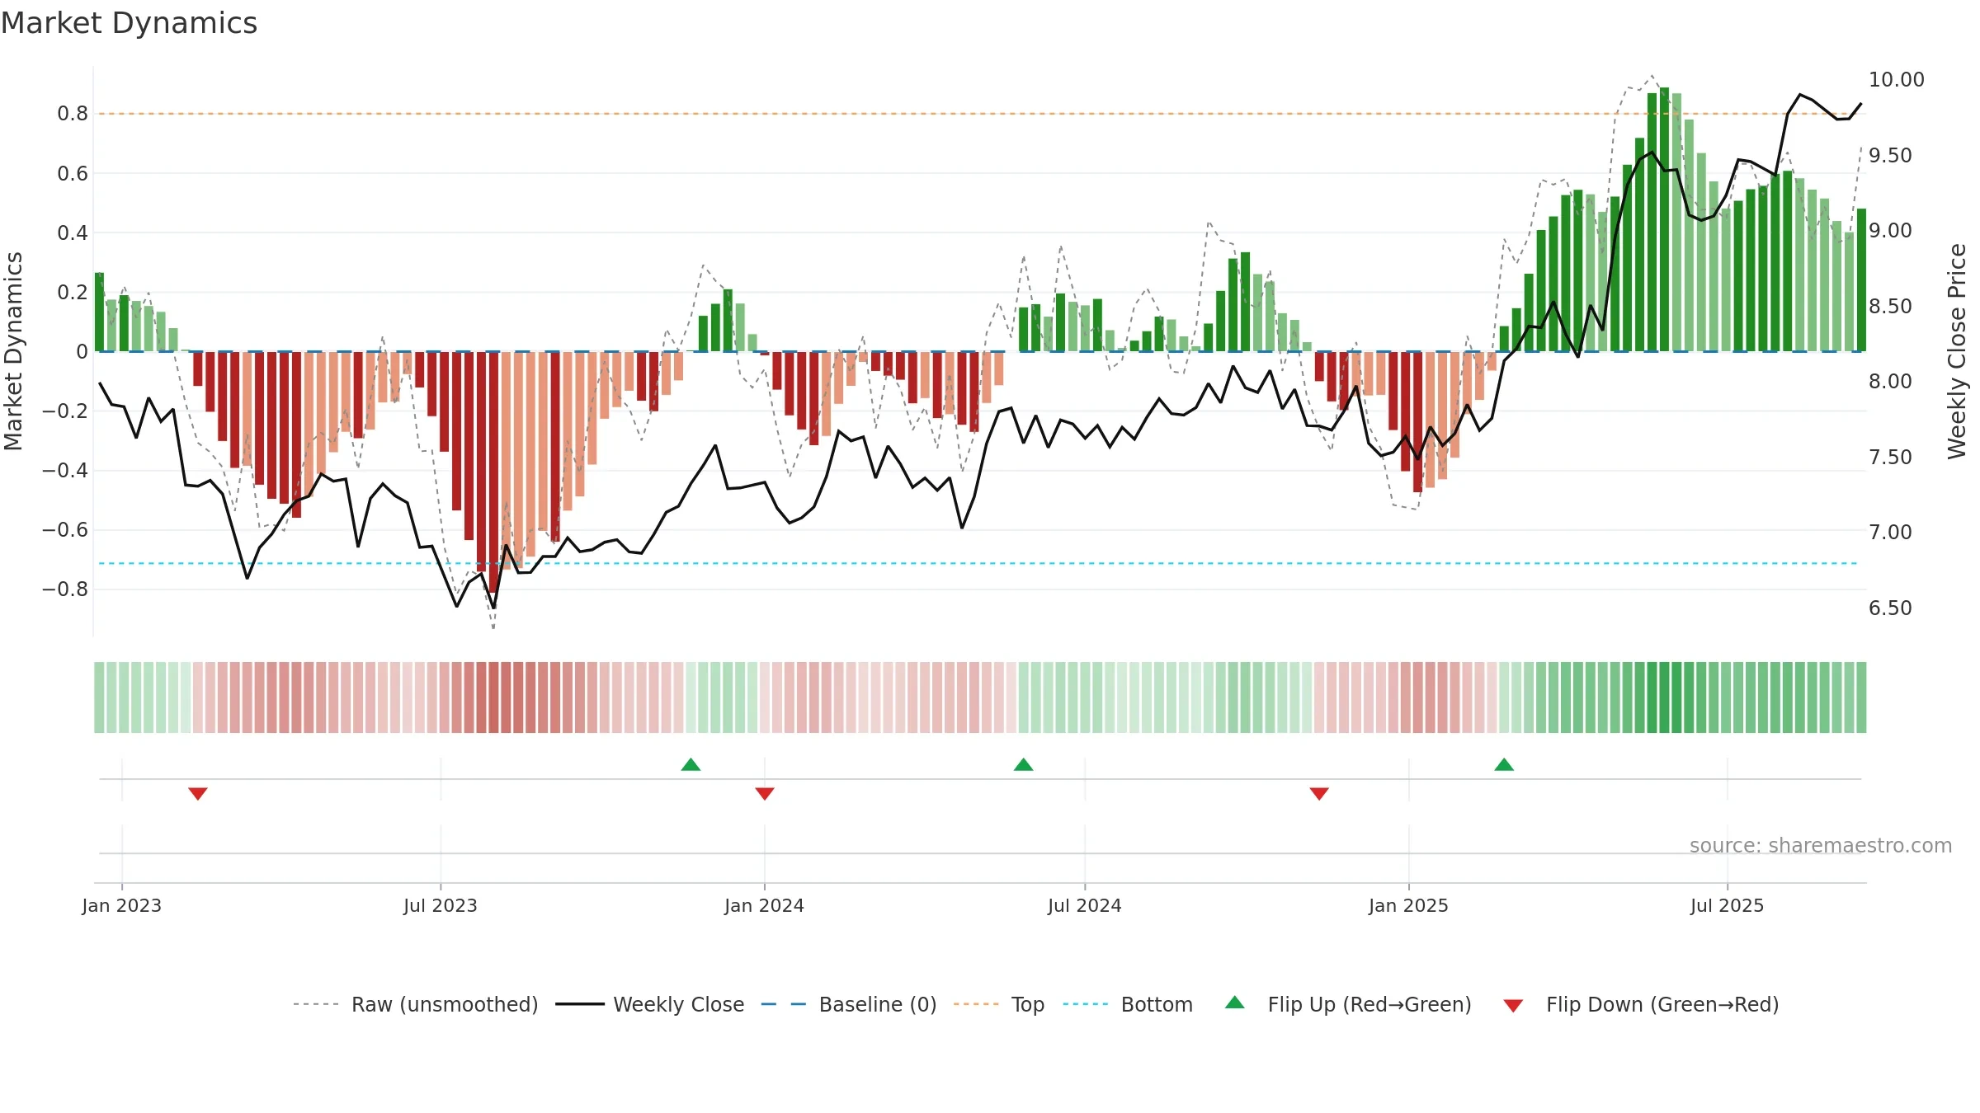Select the red flip-down marker at Jan 2024
Viewport: 1980px width, 1113px height.
[x=765, y=793]
